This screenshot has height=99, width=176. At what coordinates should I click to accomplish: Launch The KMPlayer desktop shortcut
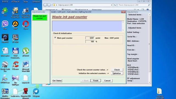(15, 80)
